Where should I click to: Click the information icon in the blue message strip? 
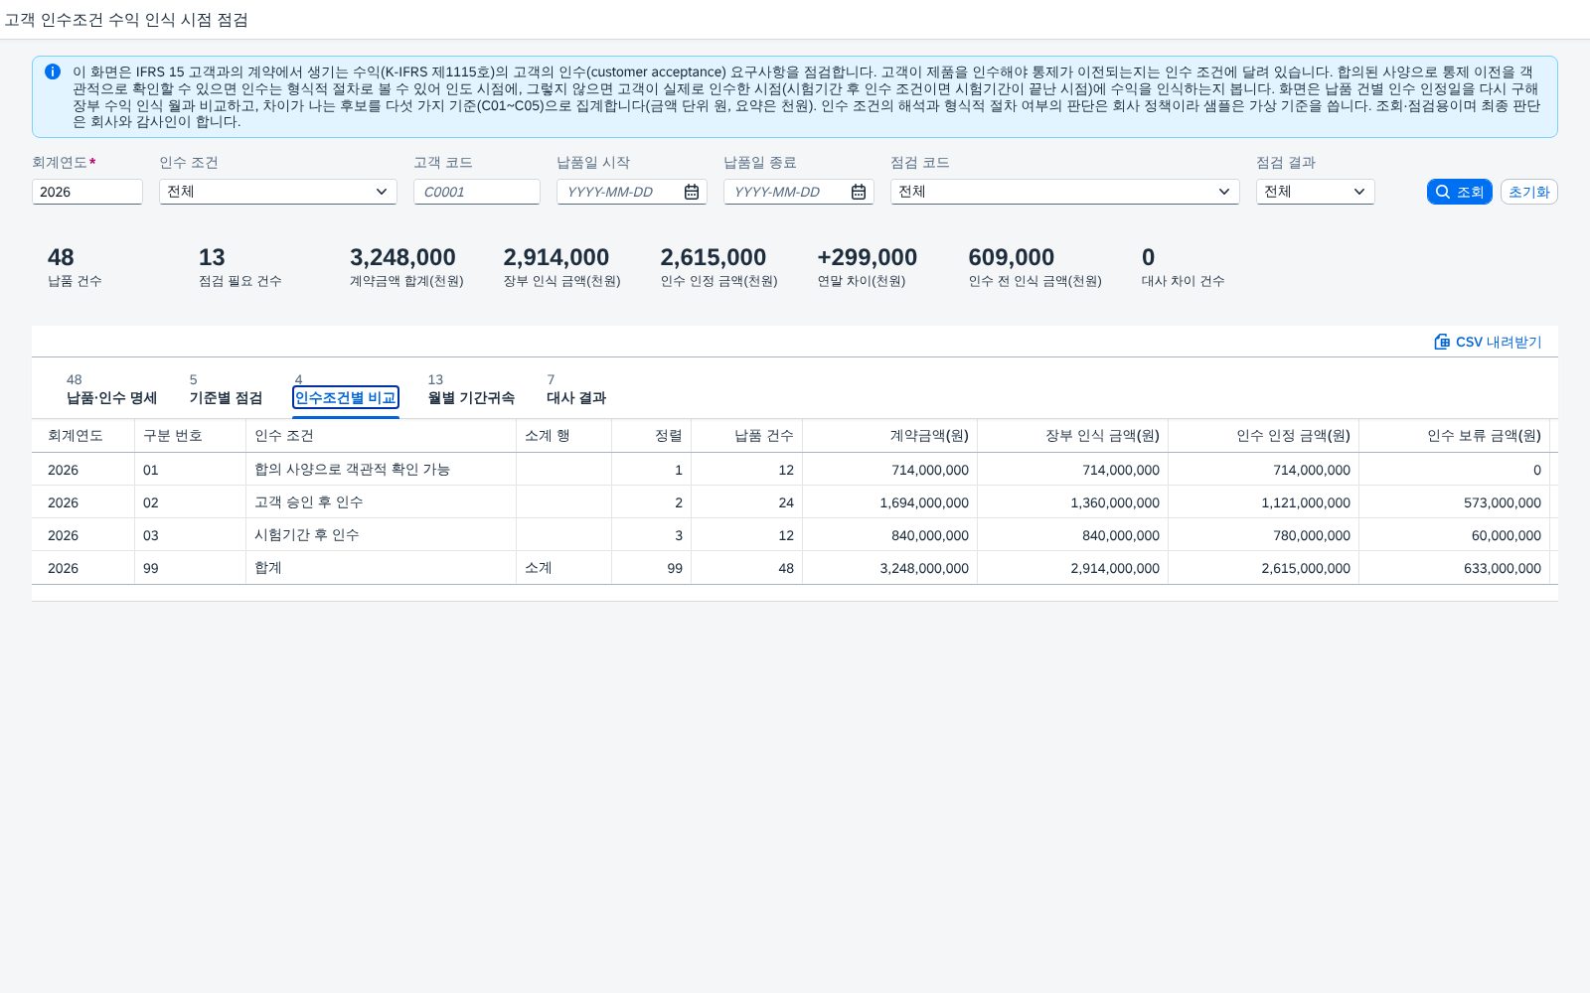tap(53, 71)
